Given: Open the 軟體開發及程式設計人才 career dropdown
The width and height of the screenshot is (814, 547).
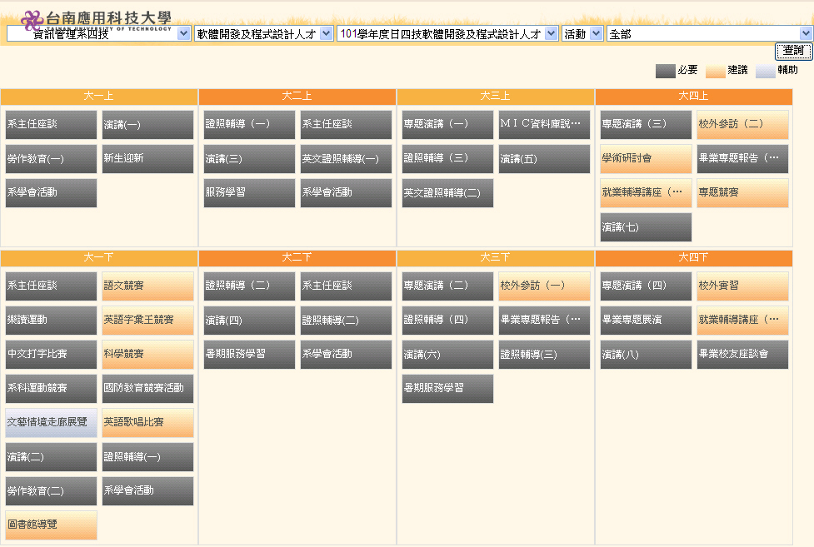Looking at the screenshot, I should [264, 34].
